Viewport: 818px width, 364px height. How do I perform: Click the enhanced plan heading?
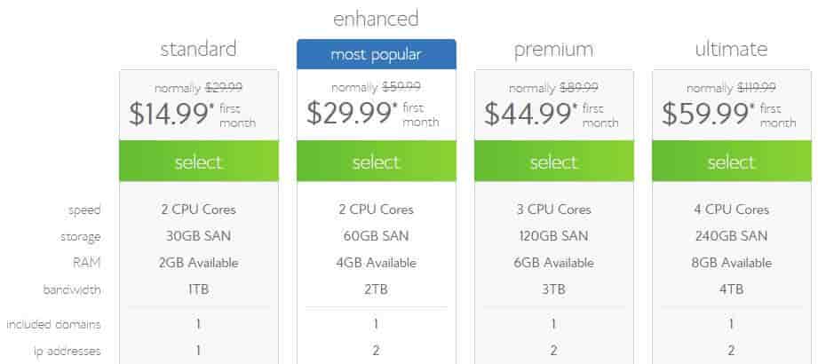pos(376,20)
